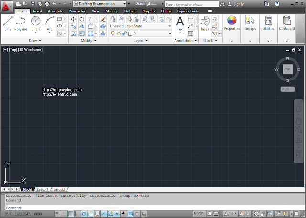Click the Insert block tool
Viewport: 306px width, 218px height.
pyautogui.click(x=205, y=24)
